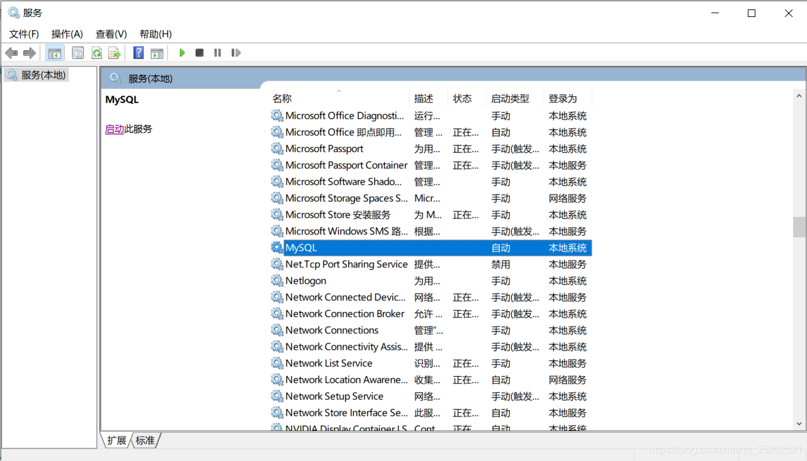Click 网络服务 logon of Network Location Awareness
Image resolution: width=807 pixels, height=461 pixels.
coord(568,380)
